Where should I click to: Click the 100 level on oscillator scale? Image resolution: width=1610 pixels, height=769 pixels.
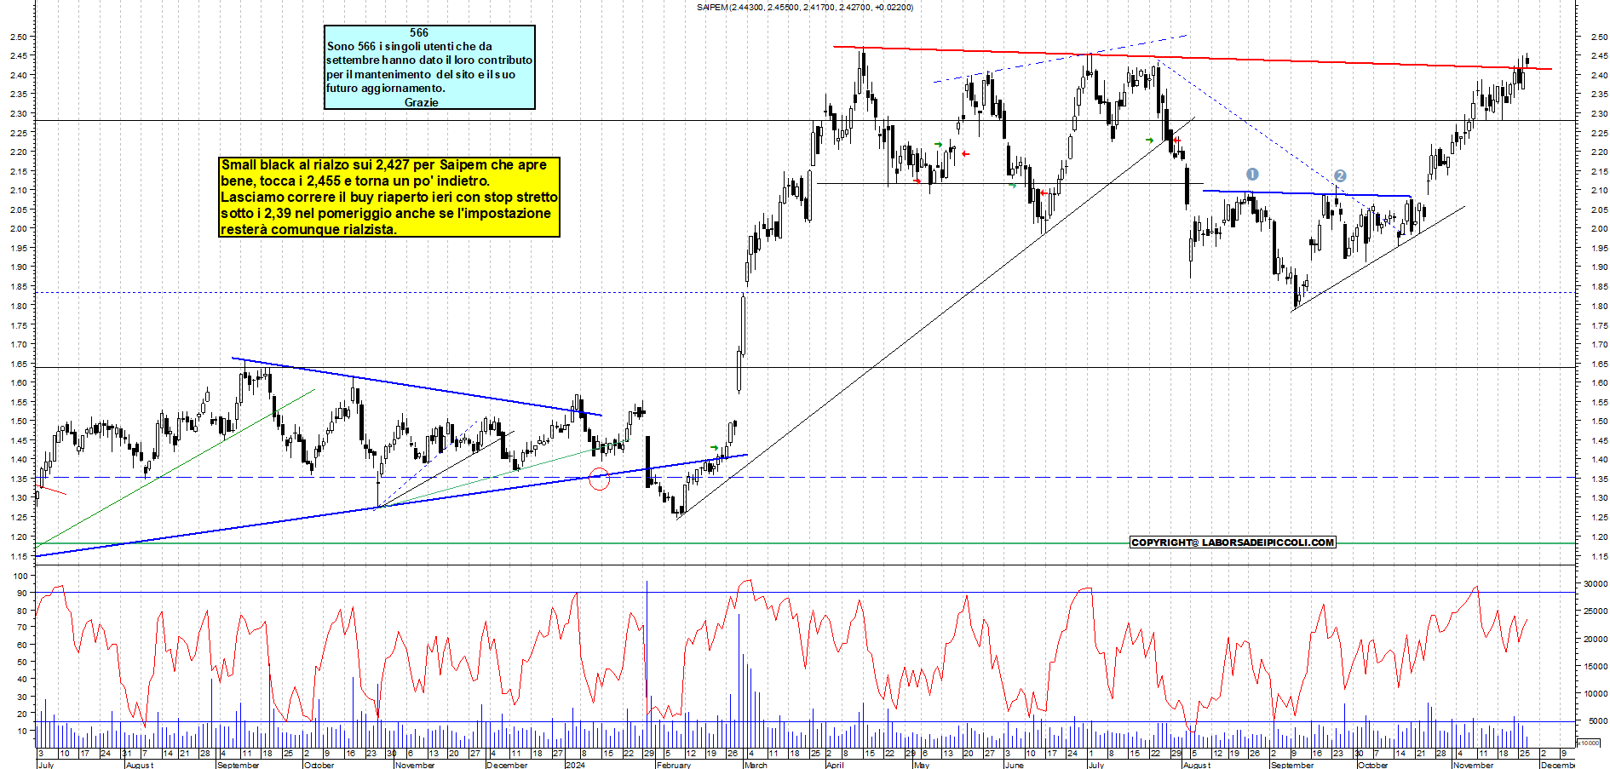[21, 576]
